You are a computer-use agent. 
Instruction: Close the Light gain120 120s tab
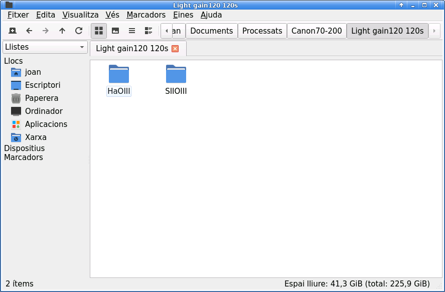click(175, 49)
